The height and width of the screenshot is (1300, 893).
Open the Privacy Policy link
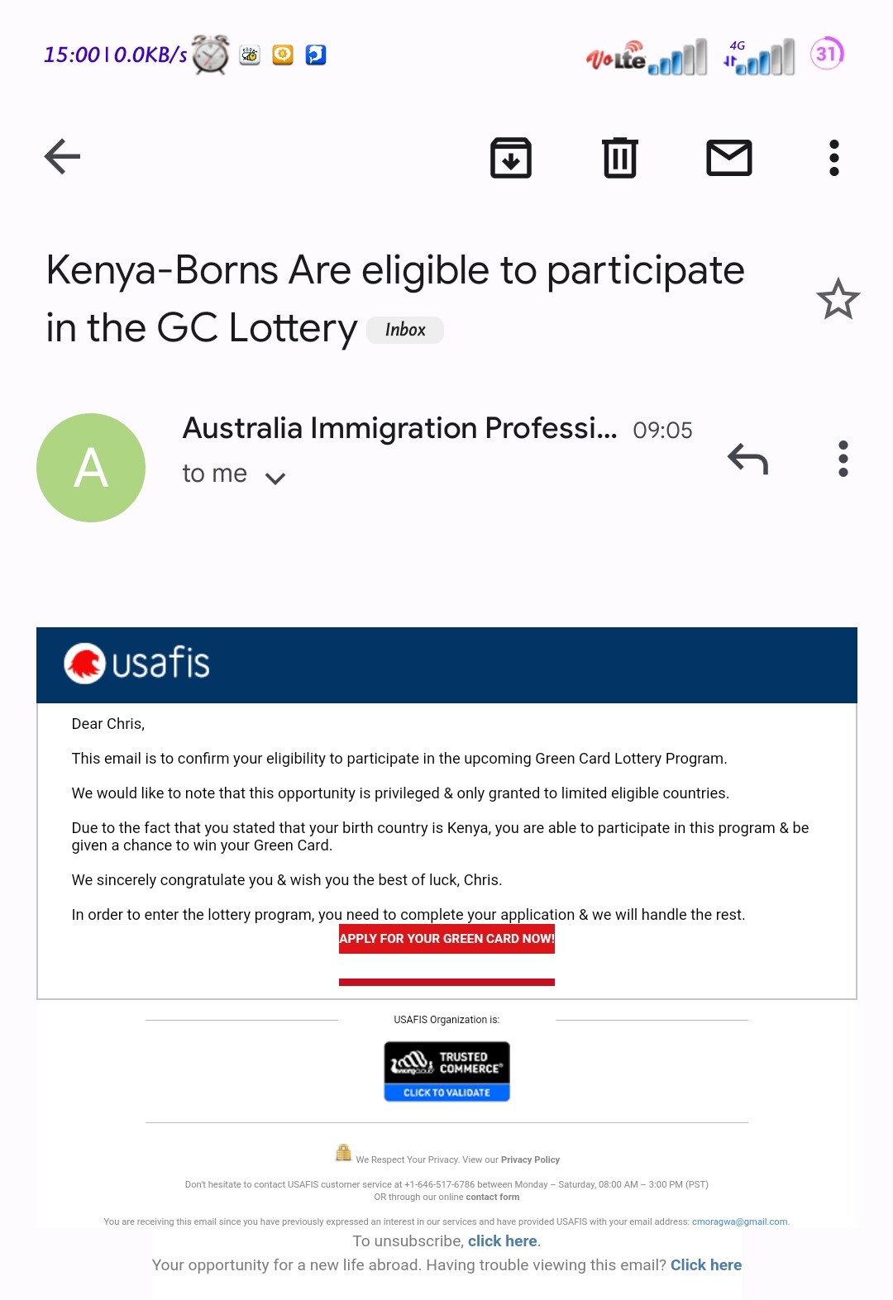click(x=530, y=1160)
